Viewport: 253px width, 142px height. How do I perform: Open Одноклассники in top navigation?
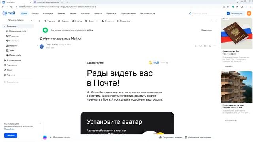tap(128, 13)
